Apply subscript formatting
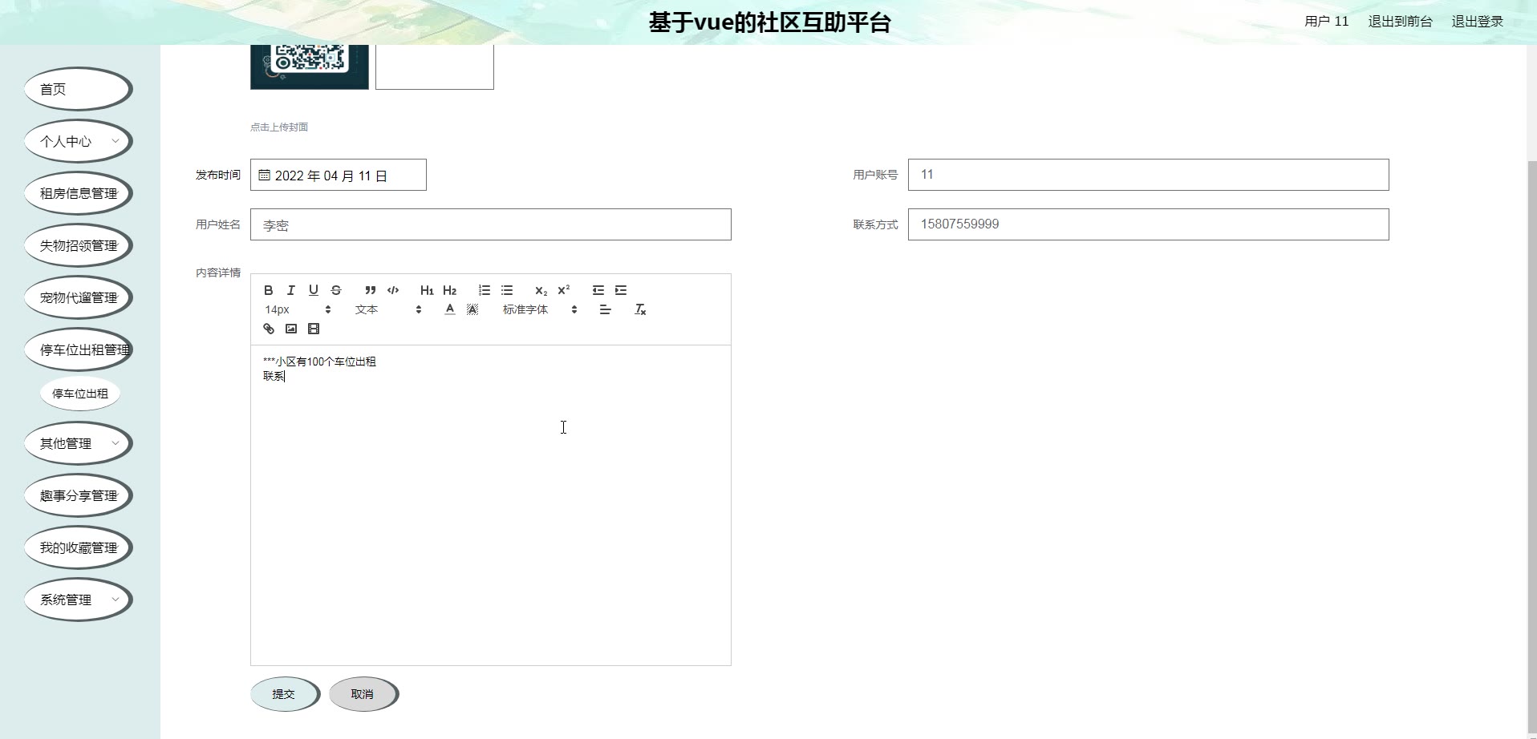1537x739 pixels. pos(541,290)
